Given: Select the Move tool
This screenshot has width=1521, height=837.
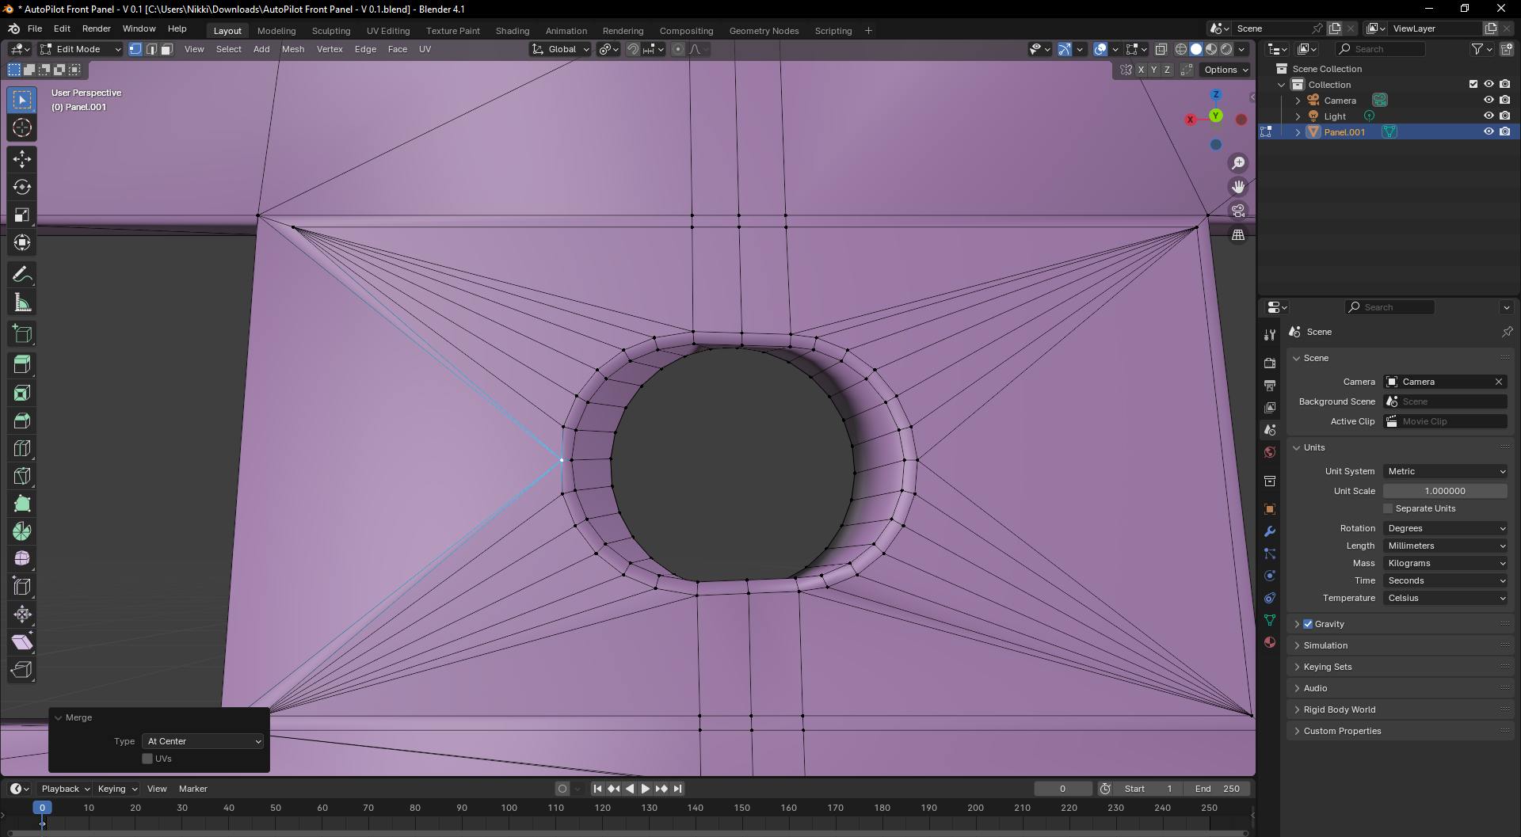Looking at the screenshot, I should pos(22,159).
